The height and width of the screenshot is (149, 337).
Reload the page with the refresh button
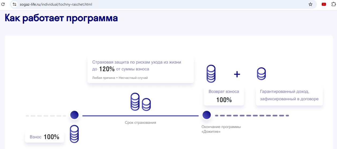coord(3,4)
